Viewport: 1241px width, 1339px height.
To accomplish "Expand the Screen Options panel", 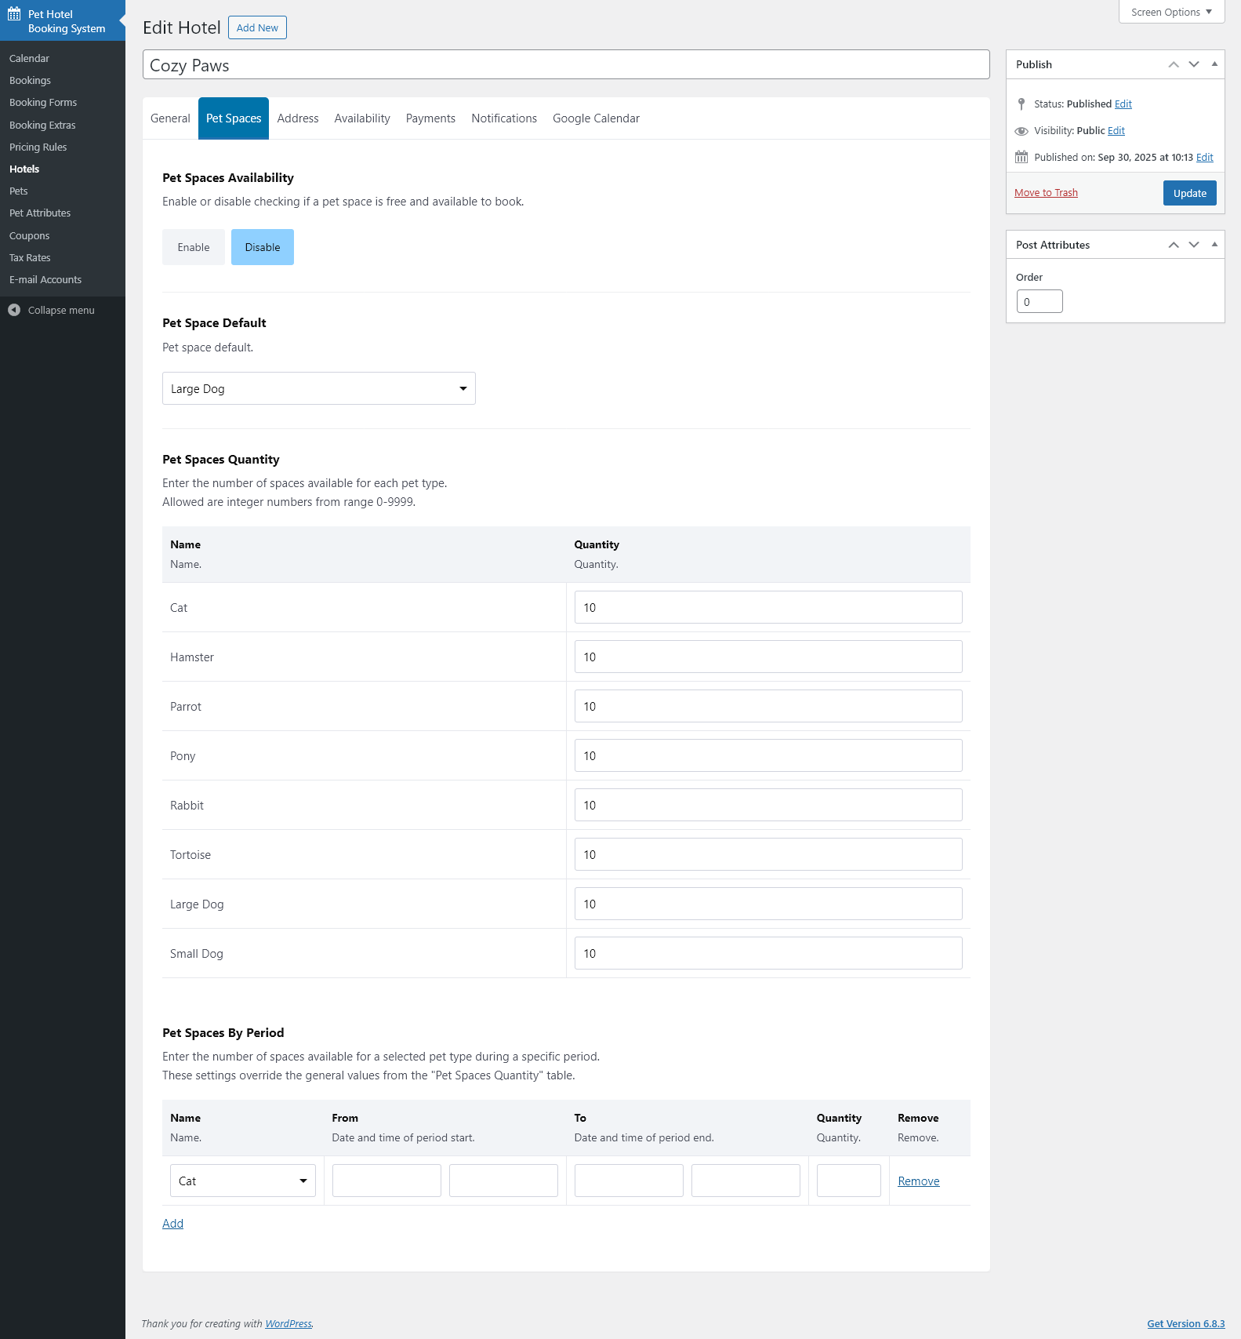I will [1171, 12].
